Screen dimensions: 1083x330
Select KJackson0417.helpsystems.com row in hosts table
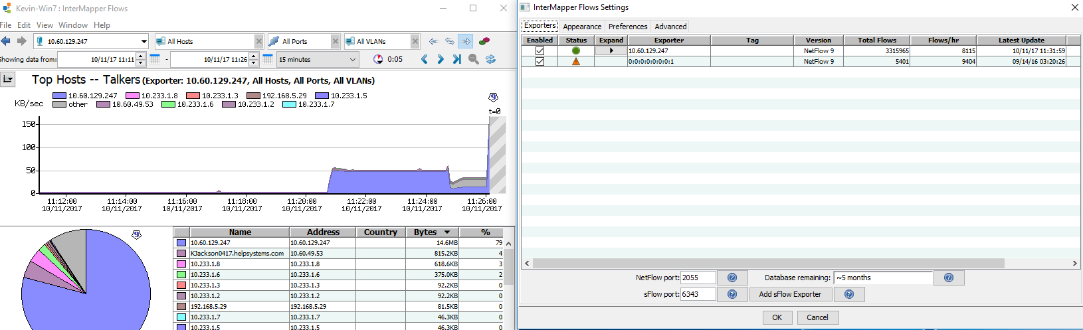[x=339, y=253]
